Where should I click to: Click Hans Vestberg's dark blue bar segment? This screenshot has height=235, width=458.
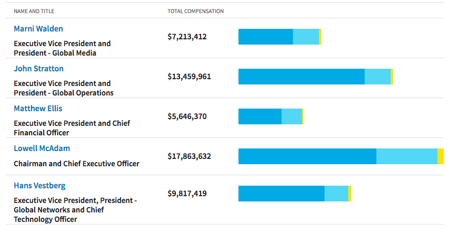click(x=281, y=194)
